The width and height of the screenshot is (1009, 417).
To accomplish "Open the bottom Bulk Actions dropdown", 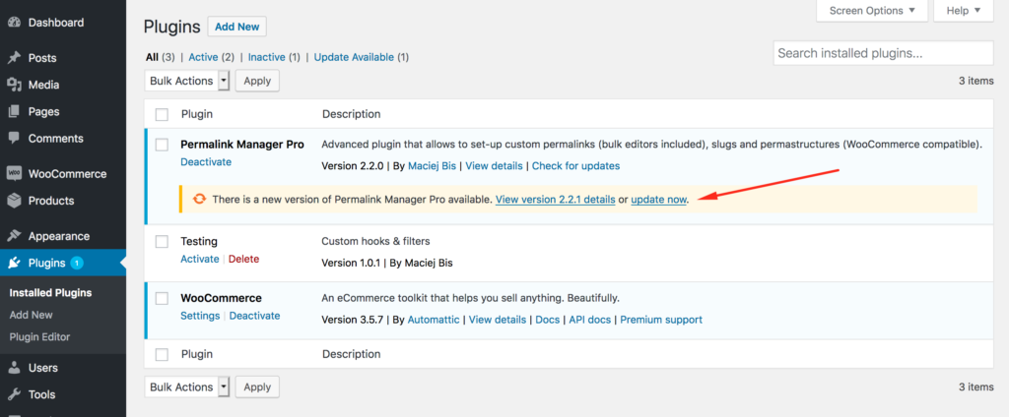I will (187, 387).
